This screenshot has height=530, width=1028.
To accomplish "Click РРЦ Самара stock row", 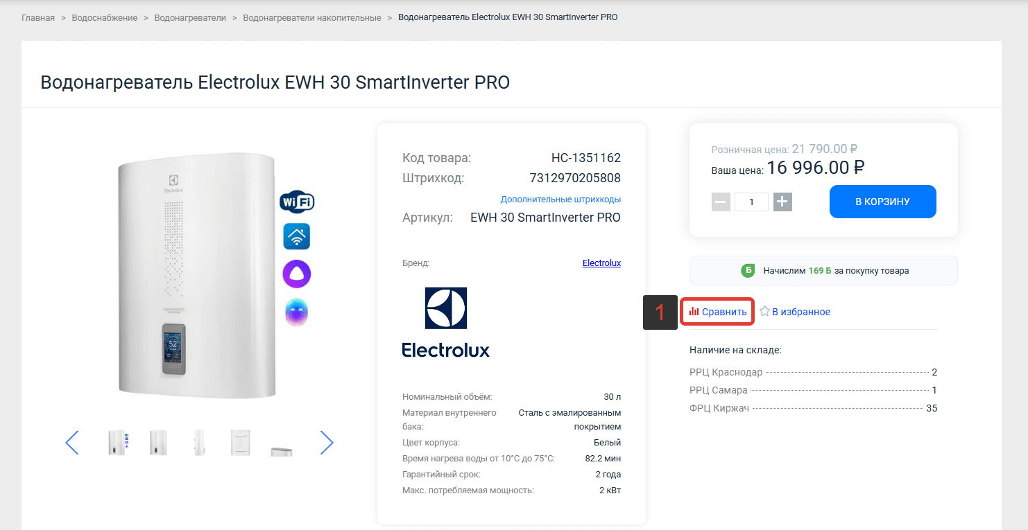I will coord(813,390).
